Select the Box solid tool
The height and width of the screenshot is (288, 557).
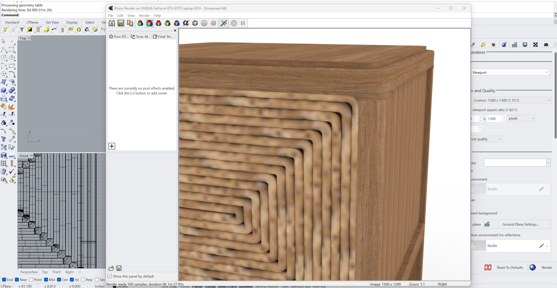click(4, 91)
